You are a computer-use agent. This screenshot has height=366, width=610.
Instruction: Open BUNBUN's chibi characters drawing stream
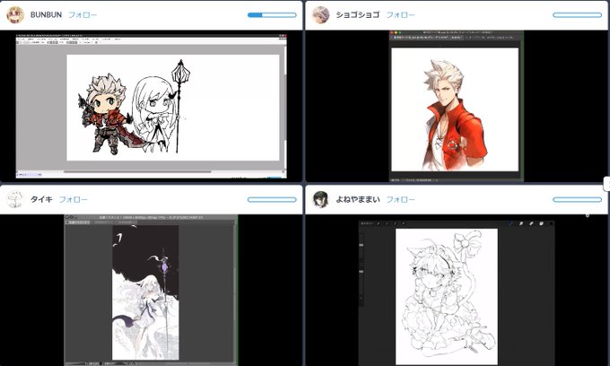(151, 106)
